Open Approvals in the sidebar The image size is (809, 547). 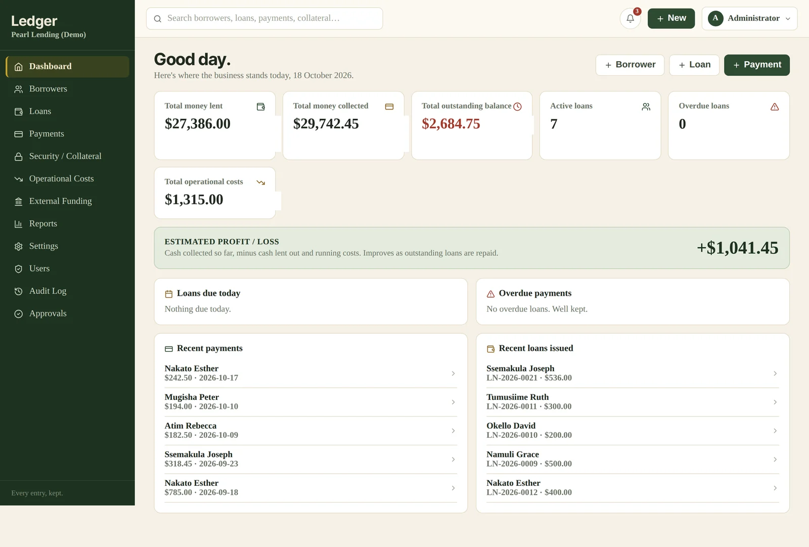[67, 313]
